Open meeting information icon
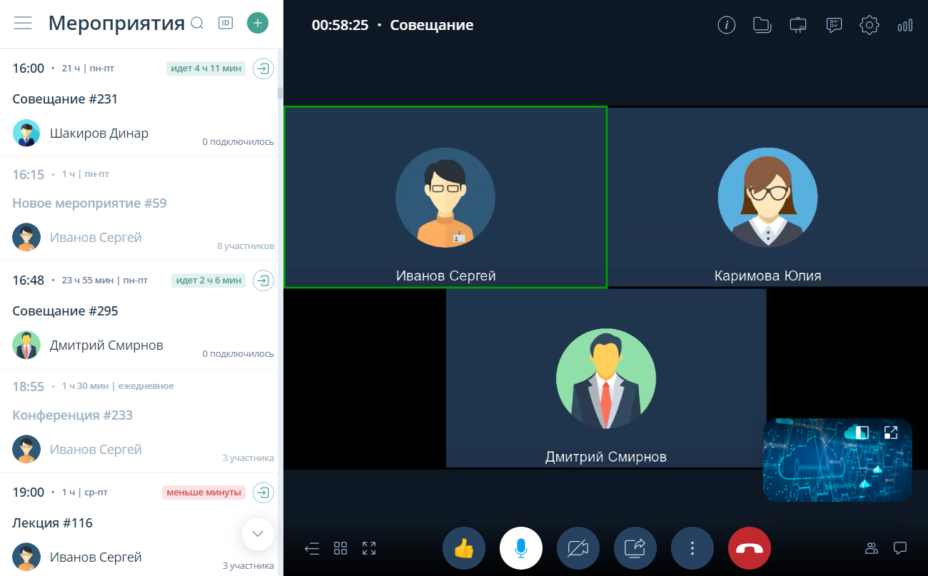Image resolution: width=928 pixels, height=576 pixels. click(726, 26)
